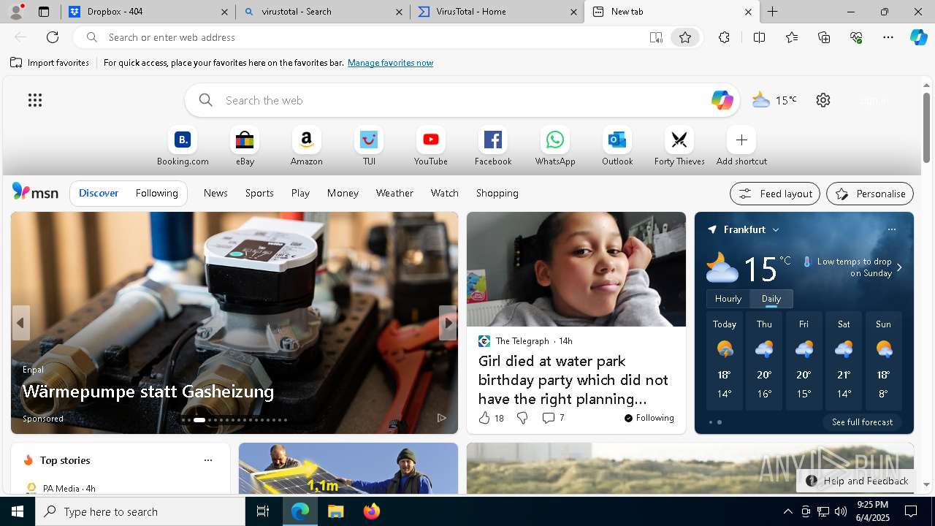This screenshot has width=935, height=526.
Task: Click the Read aloud icon in address bar
Action: tap(656, 37)
